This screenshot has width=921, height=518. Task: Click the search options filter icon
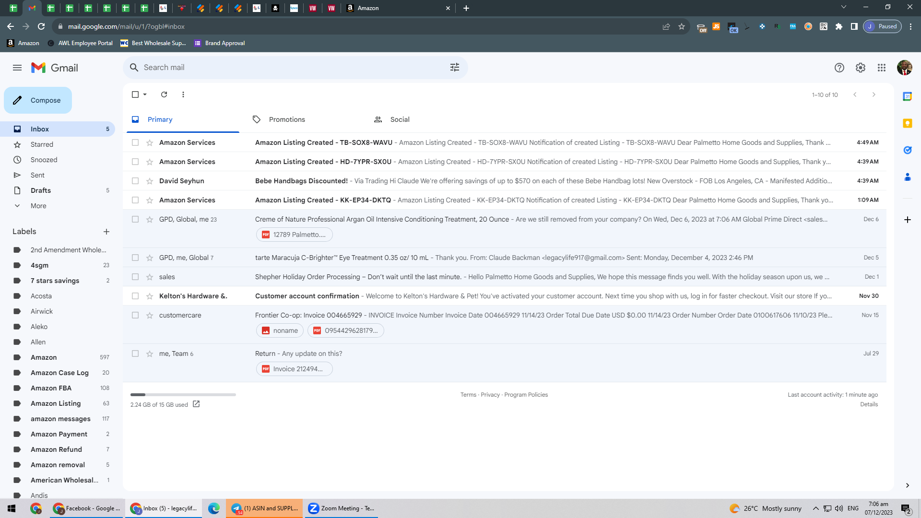click(455, 68)
